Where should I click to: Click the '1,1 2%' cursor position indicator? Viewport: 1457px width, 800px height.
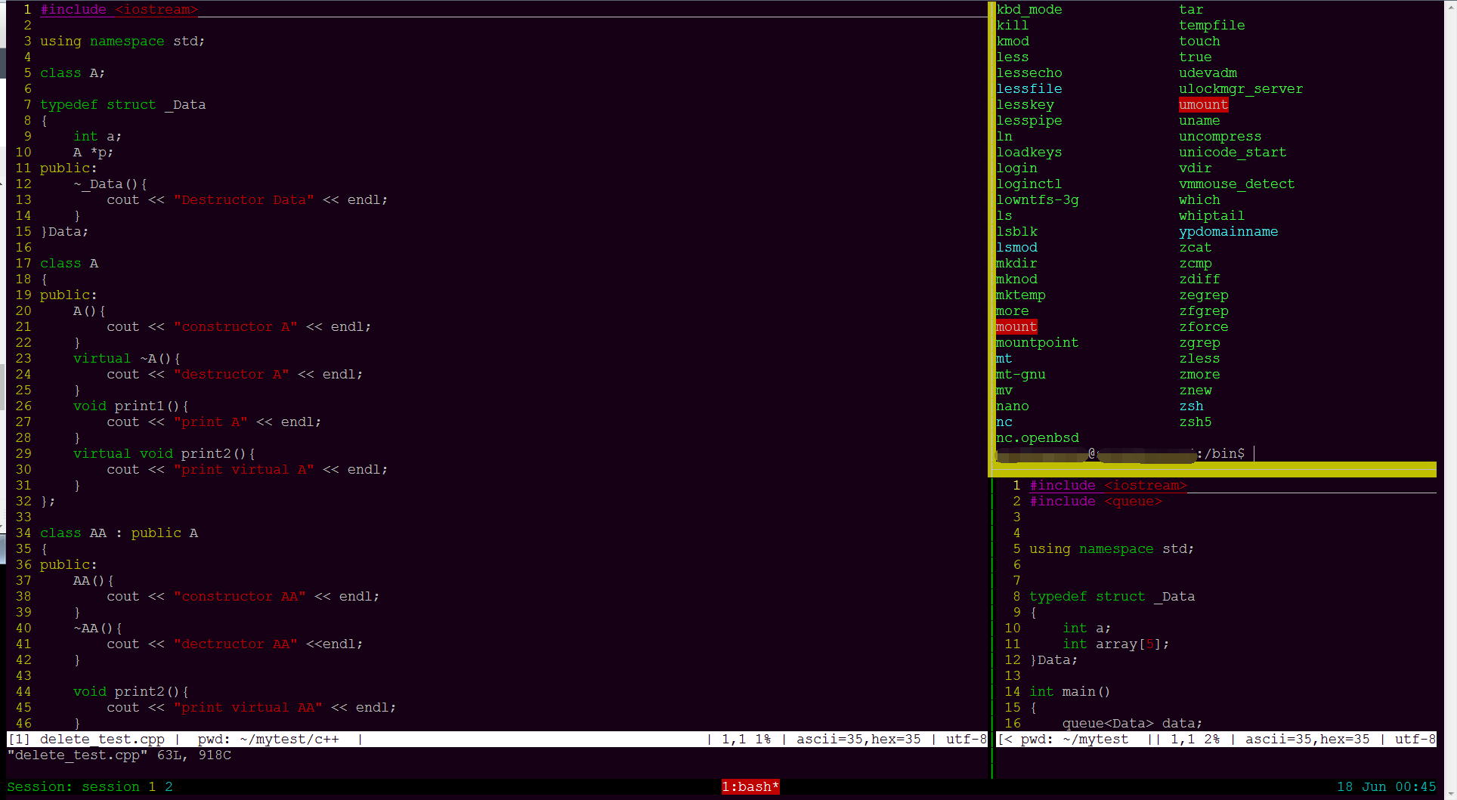[x=1195, y=739]
